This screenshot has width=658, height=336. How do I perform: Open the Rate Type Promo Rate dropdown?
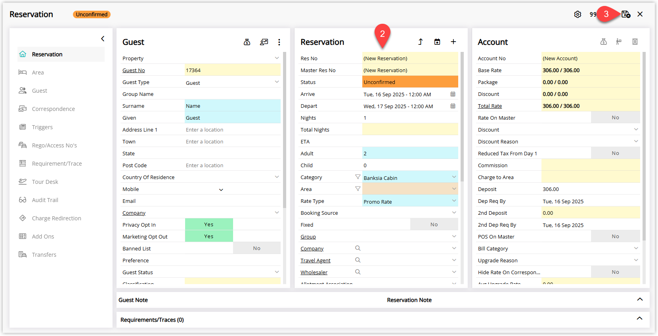coord(454,201)
